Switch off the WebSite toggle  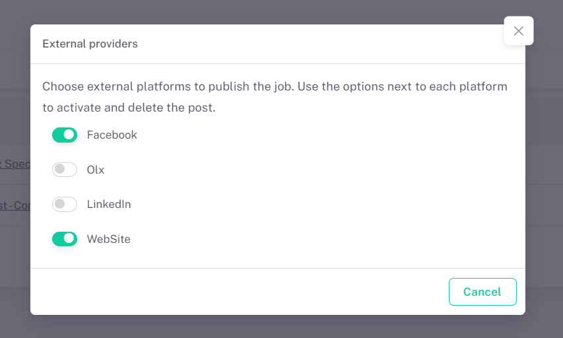click(65, 239)
